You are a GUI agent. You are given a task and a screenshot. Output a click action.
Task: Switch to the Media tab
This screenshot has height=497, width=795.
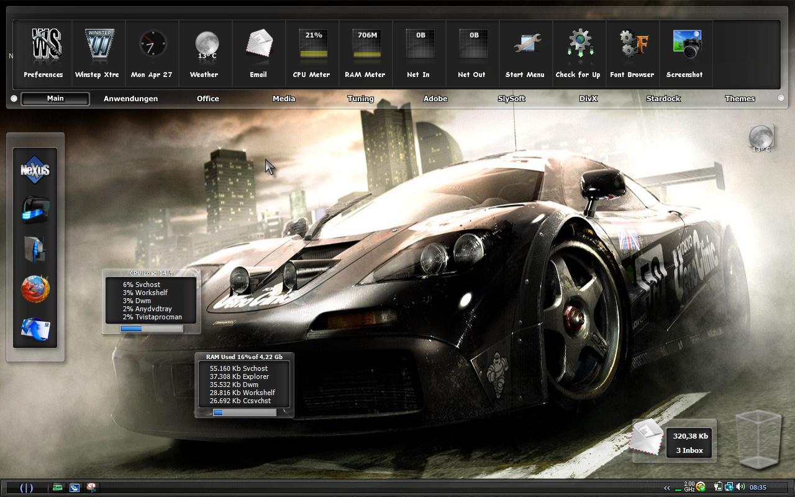[284, 99]
